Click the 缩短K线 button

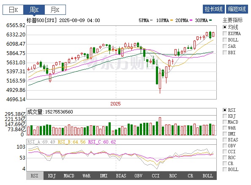(x=237, y=9)
